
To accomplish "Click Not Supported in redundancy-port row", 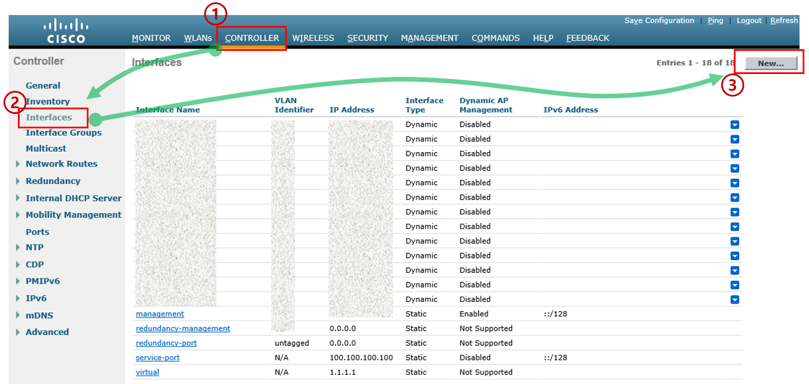I will (486, 343).
